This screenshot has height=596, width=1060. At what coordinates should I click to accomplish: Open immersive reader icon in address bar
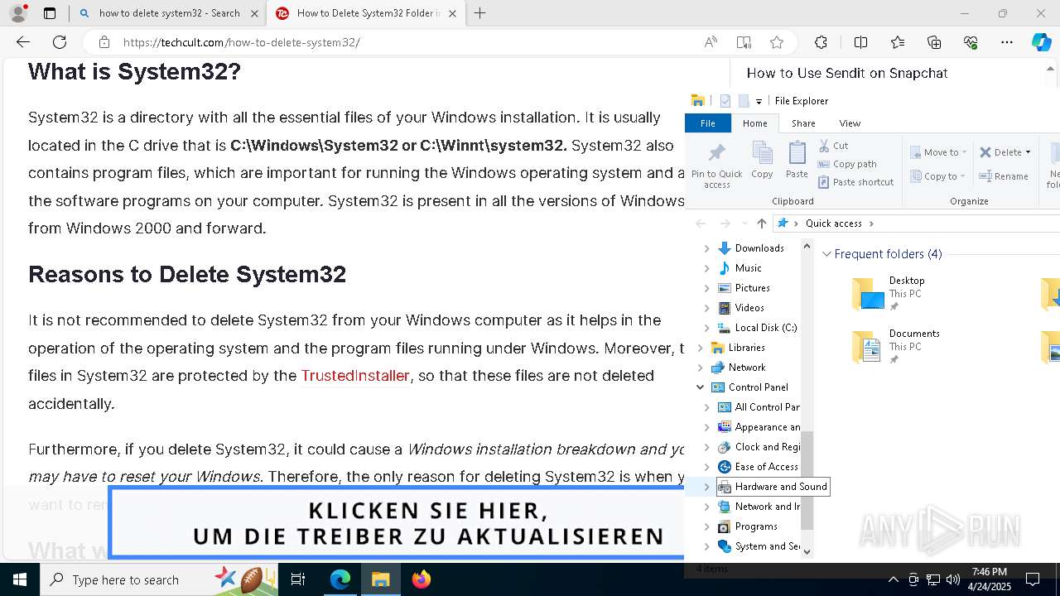pyautogui.click(x=744, y=42)
